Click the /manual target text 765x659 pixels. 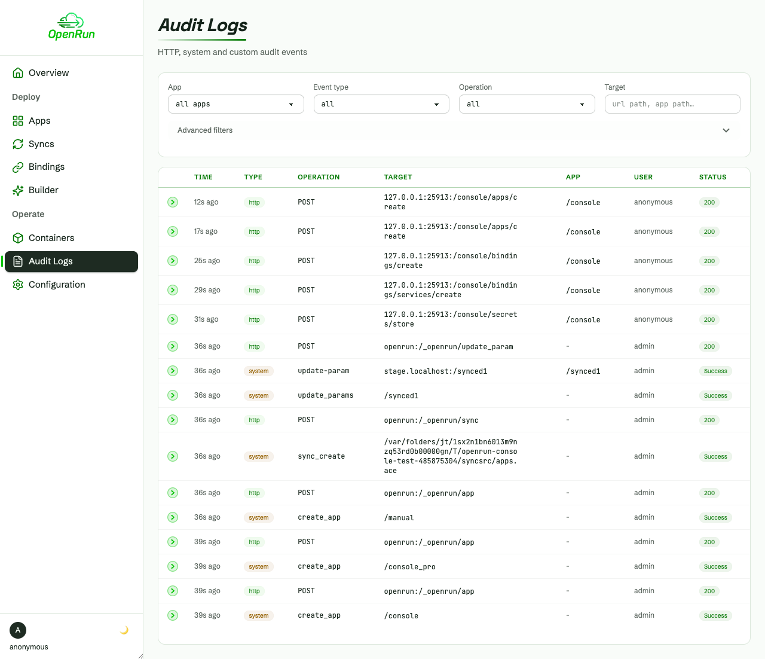399,518
